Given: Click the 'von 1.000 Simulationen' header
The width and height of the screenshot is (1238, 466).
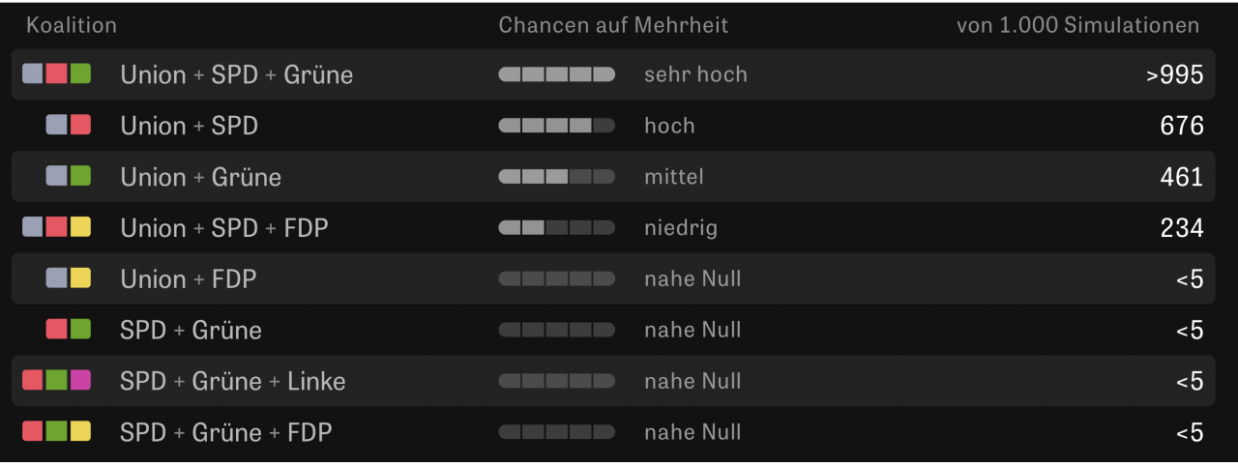Looking at the screenshot, I should (x=1077, y=25).
